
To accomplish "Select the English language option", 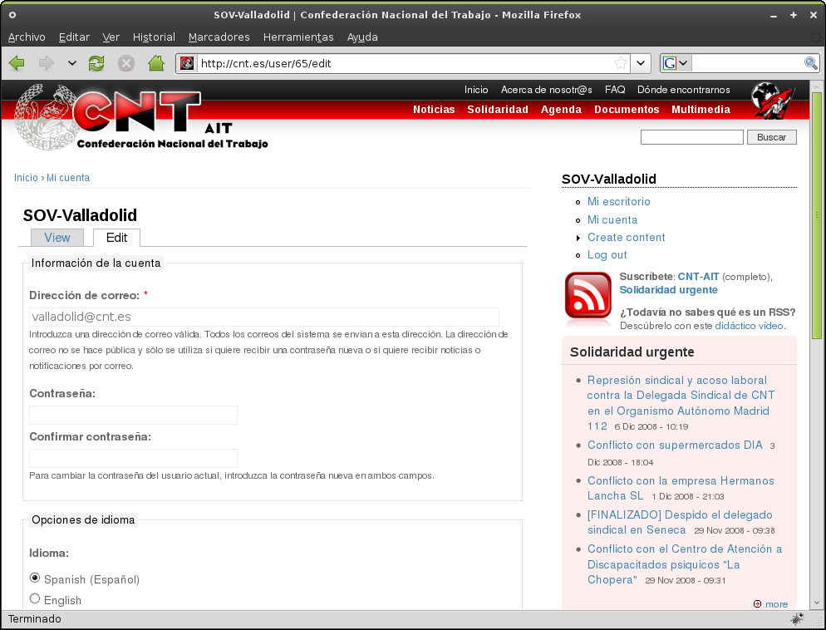I will click(35, 599).
